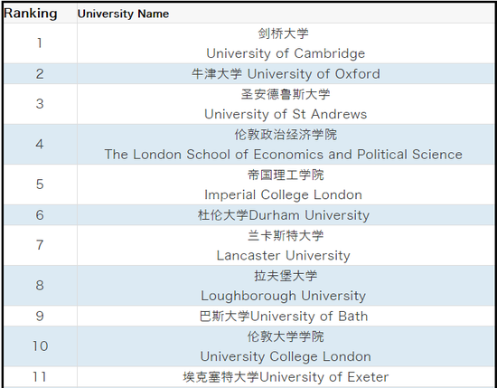Select ranking cell number 7
Viewport: 497px width, 388px height.
[x=41, y=245]
